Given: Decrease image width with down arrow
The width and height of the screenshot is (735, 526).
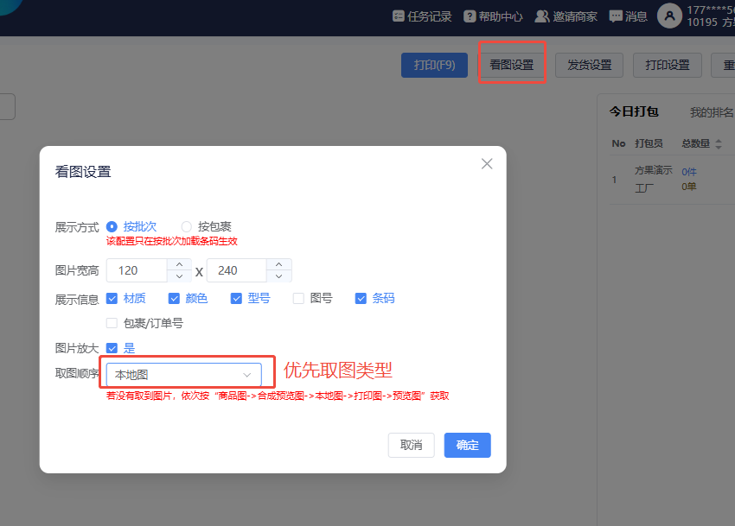Looking at the screenshot, I should point(180,276).
